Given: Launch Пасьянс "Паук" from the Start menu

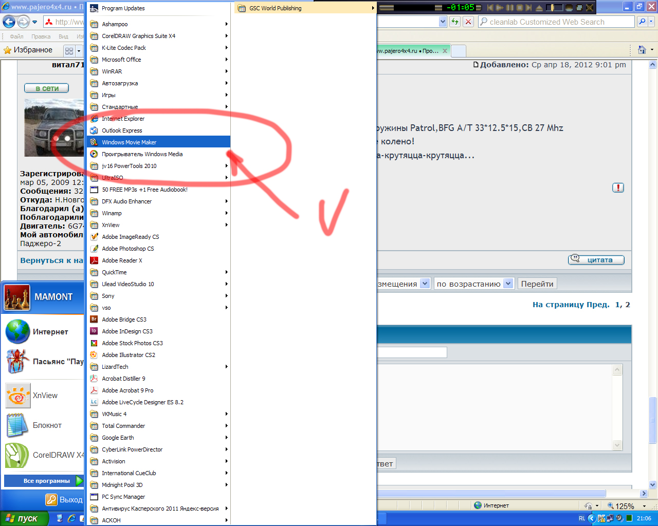Looking at the screenshot, I should click(43, 362).
